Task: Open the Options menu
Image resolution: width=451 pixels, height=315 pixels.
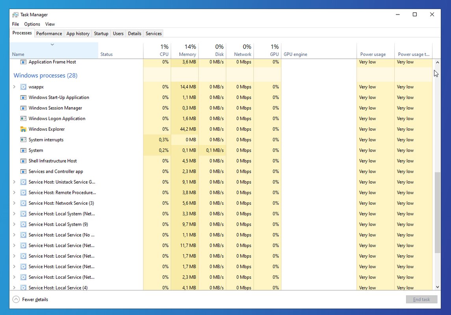Action: [32, 24]
